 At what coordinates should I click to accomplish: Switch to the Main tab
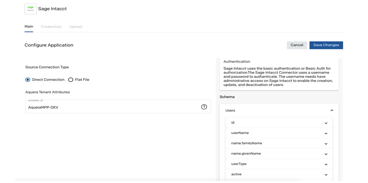(29, 27)
